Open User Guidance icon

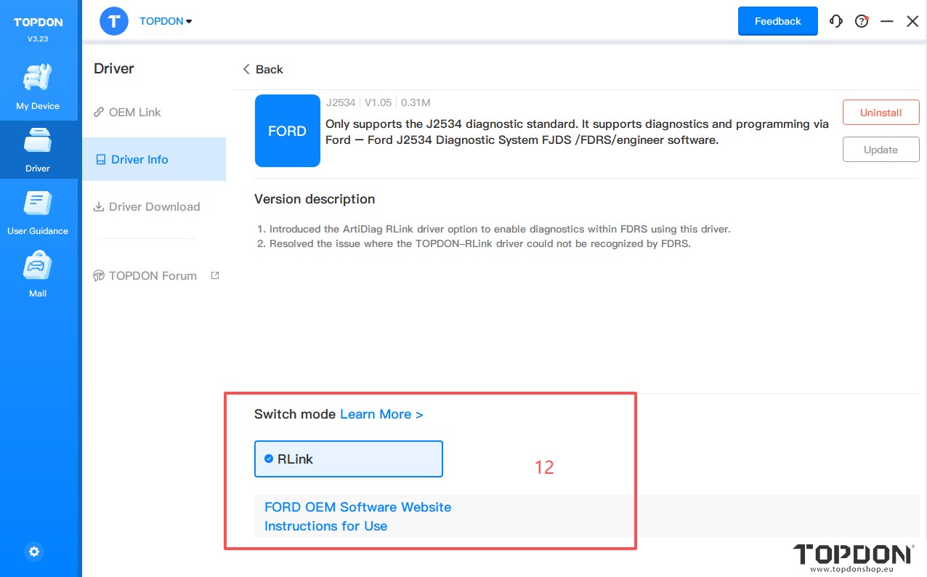tap(38, 203)
